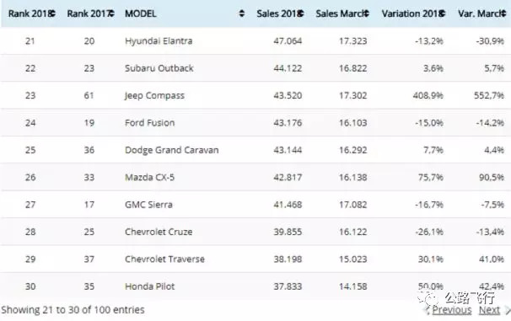Click the GMC Sierra model name
This screenshot has width=511, height=321.
point(148,205)
